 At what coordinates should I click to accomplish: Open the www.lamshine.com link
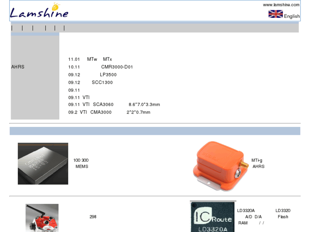[281, 5]
